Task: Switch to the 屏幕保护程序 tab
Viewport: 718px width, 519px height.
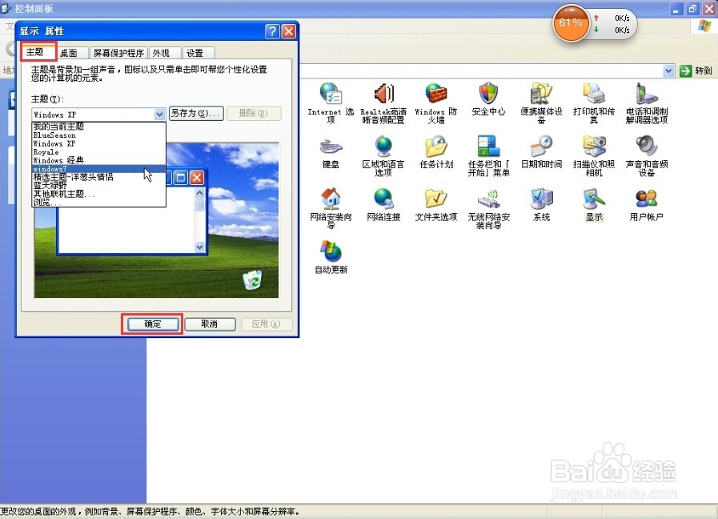Action: point(119,53)
